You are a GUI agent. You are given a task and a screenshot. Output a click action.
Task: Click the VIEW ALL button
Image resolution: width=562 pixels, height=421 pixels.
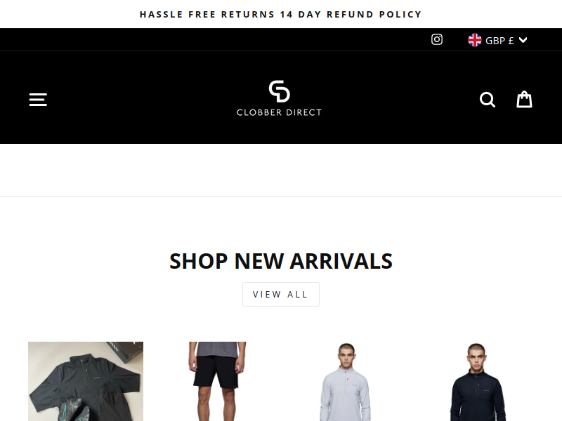coord(280,294)
